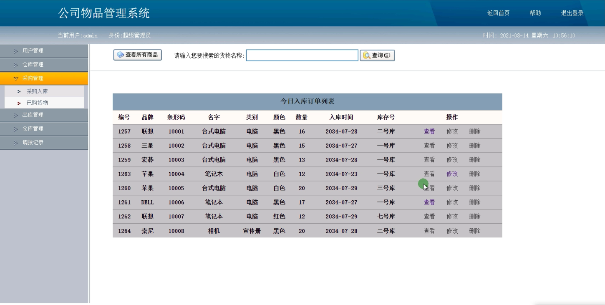605x305 pixels.
Task: Select the 已购货物 submenu item
Action: (x=44, y=103)
